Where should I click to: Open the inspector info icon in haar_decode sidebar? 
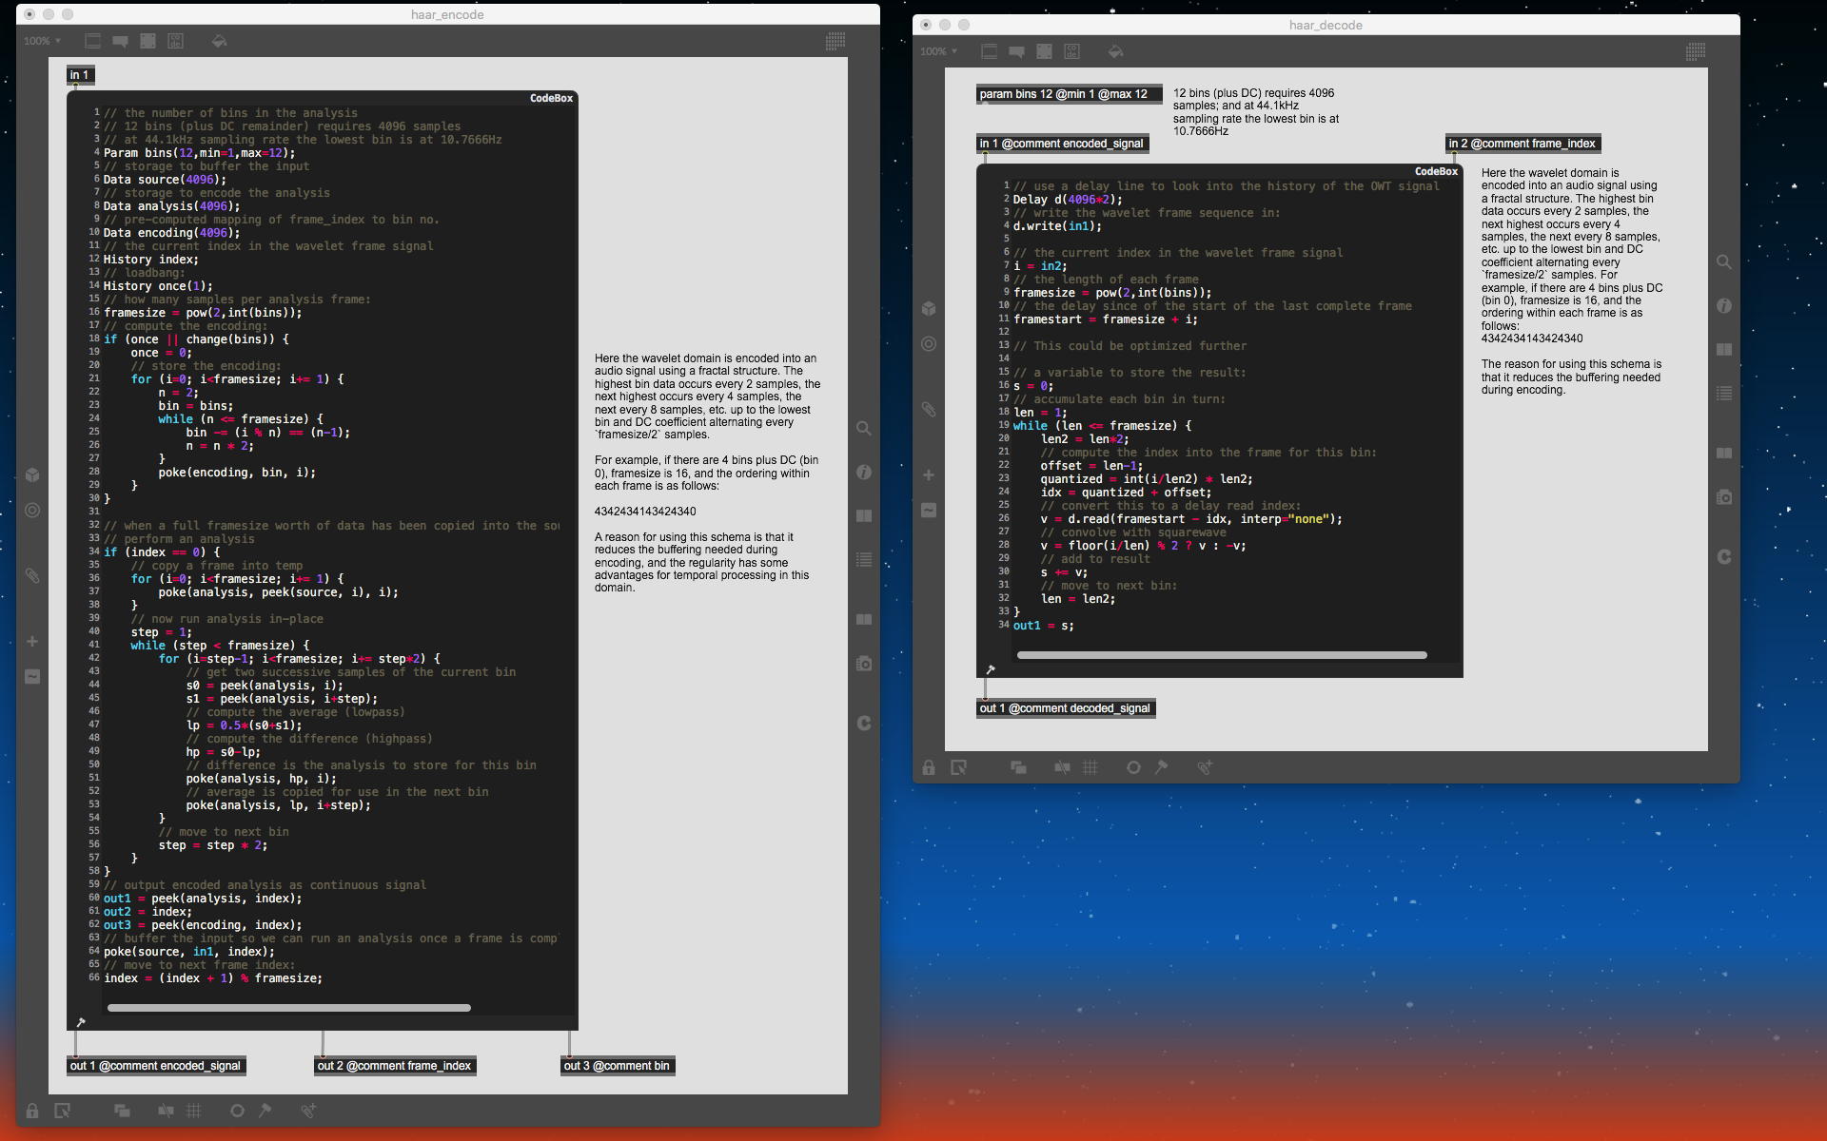click(x=1724, y=305)
